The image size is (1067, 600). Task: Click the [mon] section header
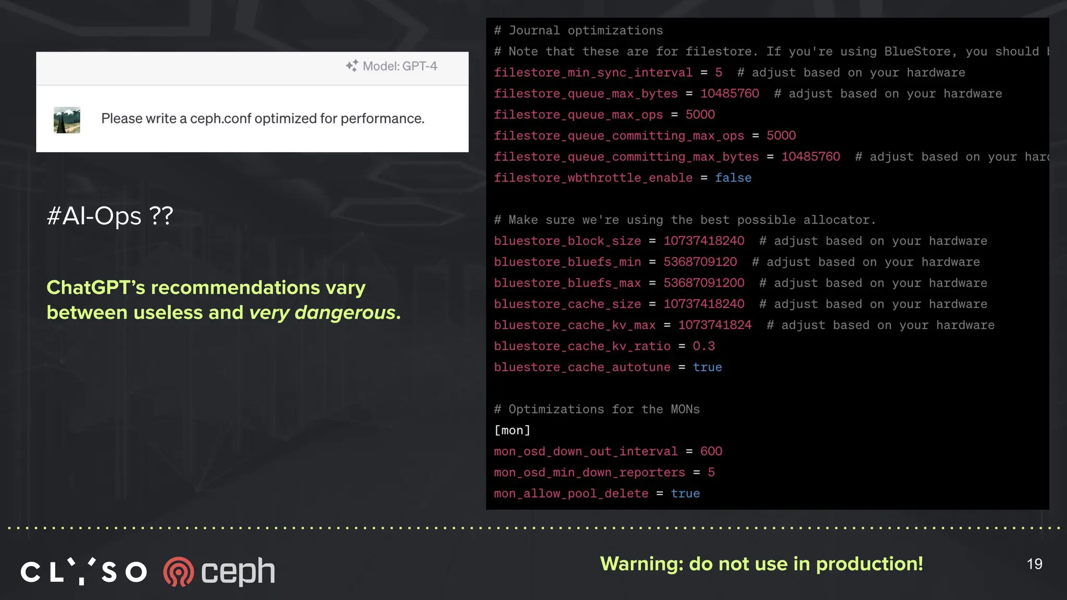[x=512, y=430]
